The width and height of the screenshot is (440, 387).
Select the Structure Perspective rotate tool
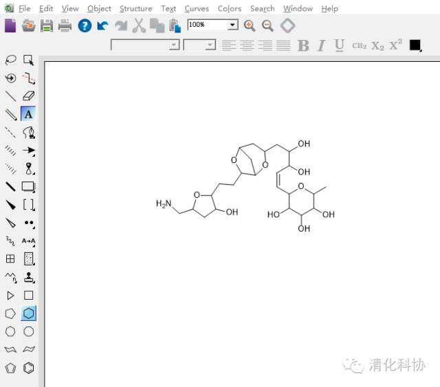(x=11, y=78)
